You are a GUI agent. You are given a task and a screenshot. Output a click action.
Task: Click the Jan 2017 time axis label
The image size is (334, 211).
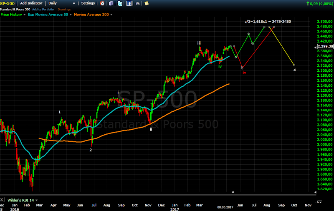coord(175,207)
